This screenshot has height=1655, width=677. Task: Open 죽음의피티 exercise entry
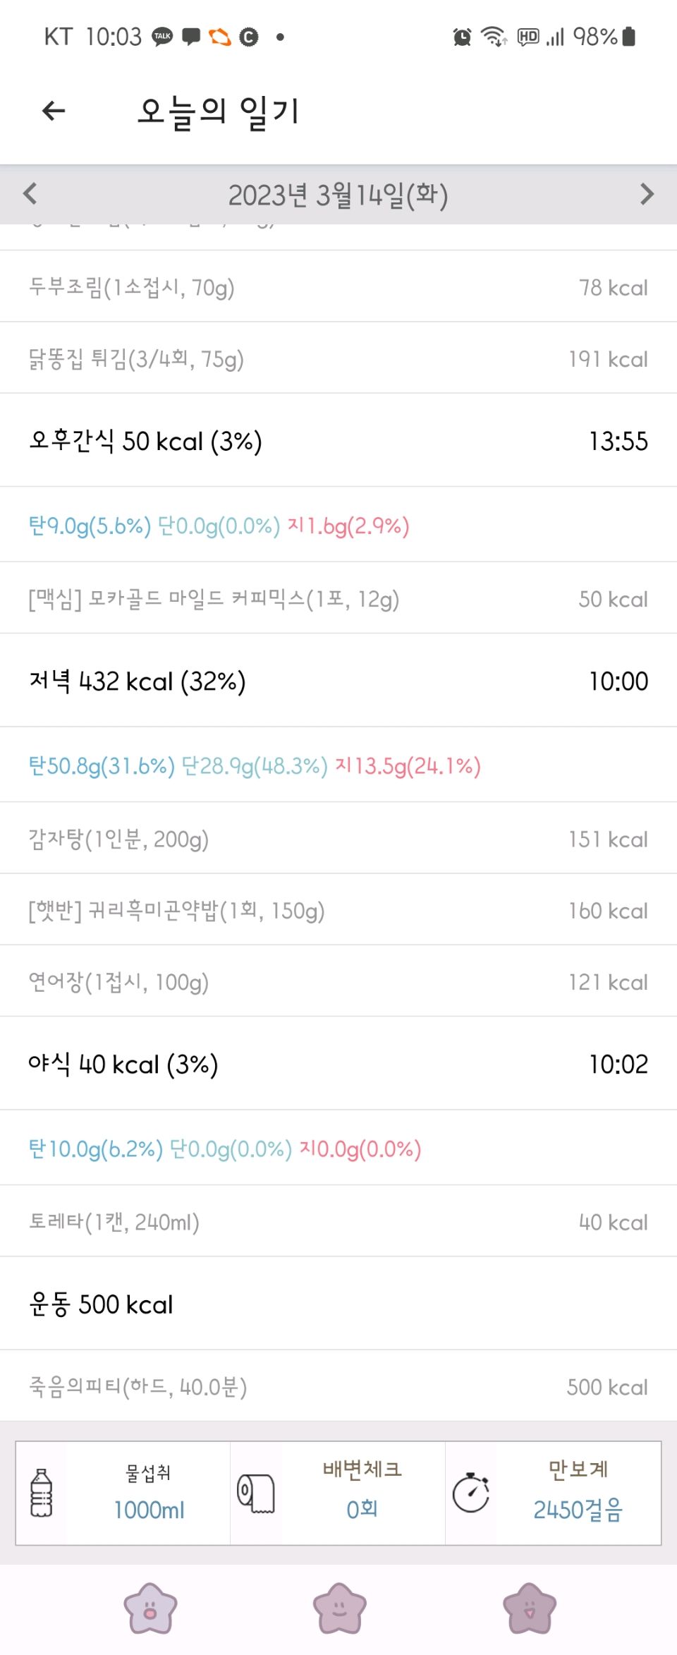[x=338, y=1387]
